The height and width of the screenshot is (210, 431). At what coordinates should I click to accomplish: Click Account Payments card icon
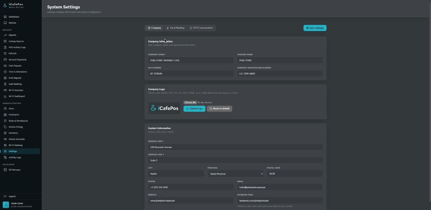[5, 60]
